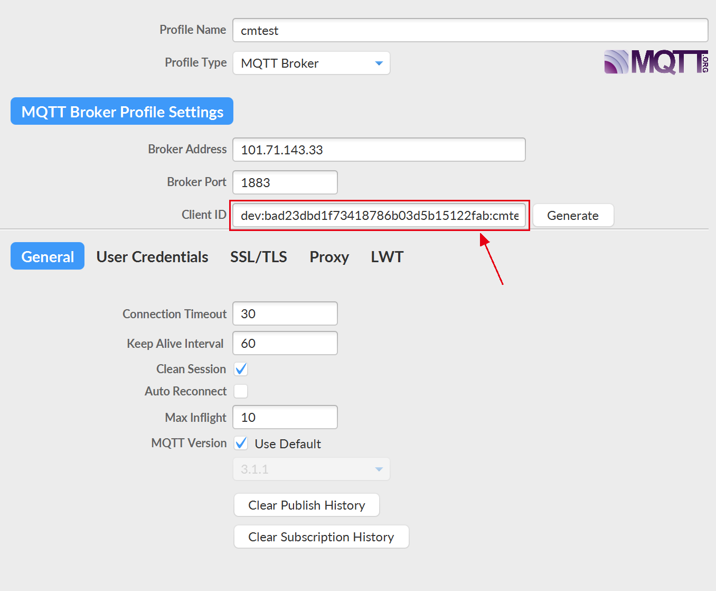Screen dimensions: 716x591
Task: Enable the Auto Reconnect checkbox
Action: tap(241, 391)
